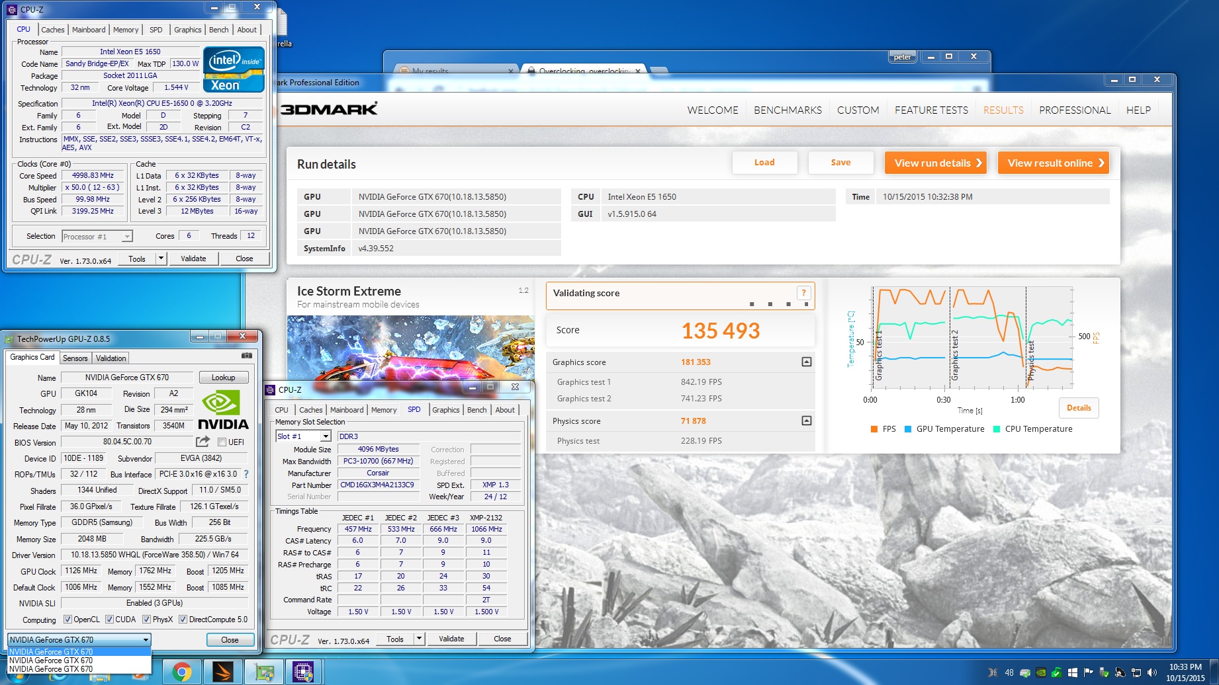This screenshot has height=685, width=1219.
Task: Go to FEATURE TESTS in 3DMark
Action: 931,110
